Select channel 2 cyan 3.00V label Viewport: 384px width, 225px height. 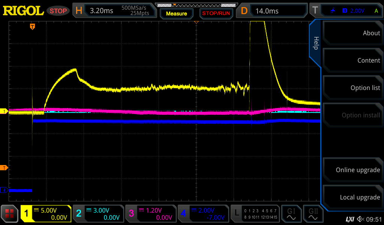coord(98,214)
